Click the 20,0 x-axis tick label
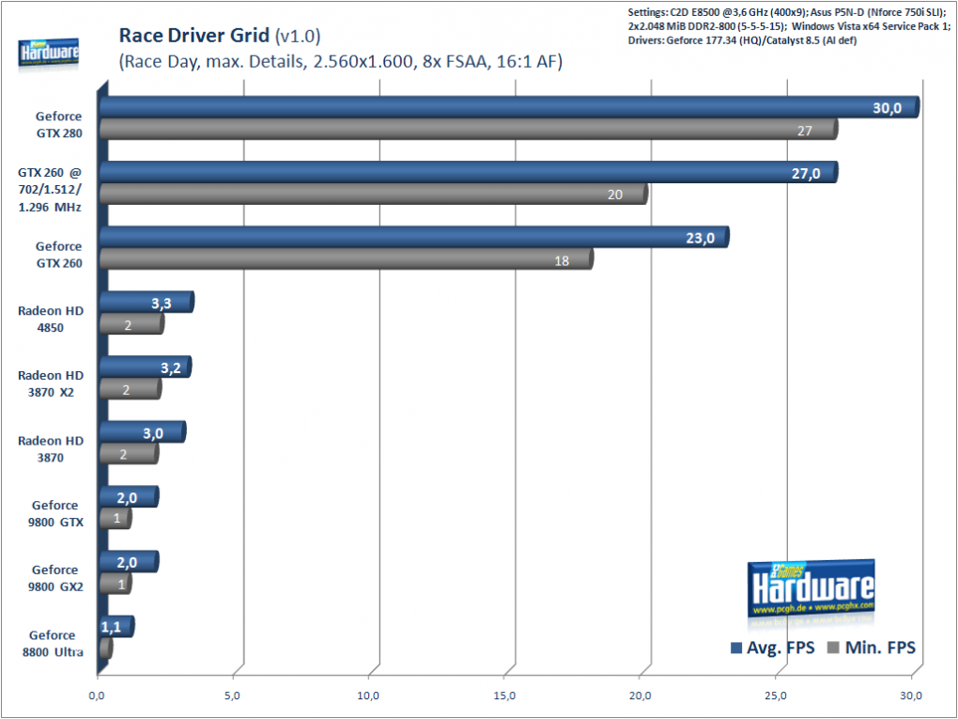The width and height of the screenshot is (958, 719). (640, 696)
